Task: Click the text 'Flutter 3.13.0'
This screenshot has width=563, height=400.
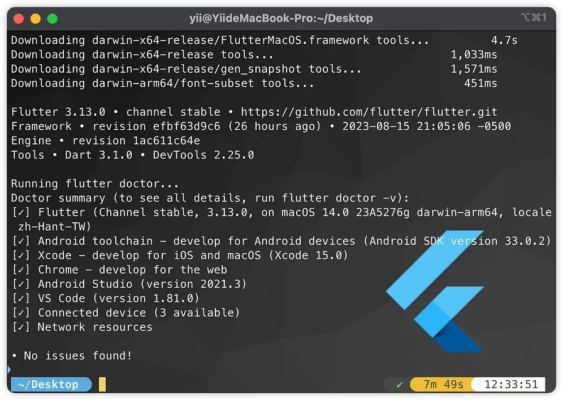Action: tap(58, 112)
